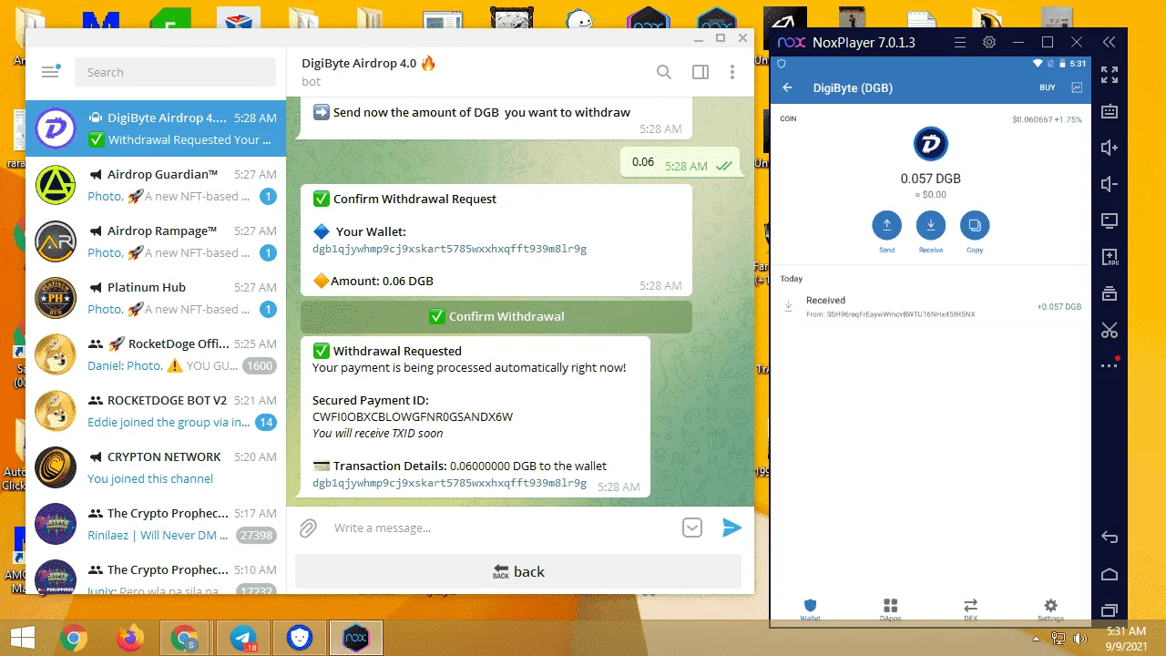Collapse the NoxPlayer side toolbar
This screenshot has width=1166, height=656.
[1109, 42]
